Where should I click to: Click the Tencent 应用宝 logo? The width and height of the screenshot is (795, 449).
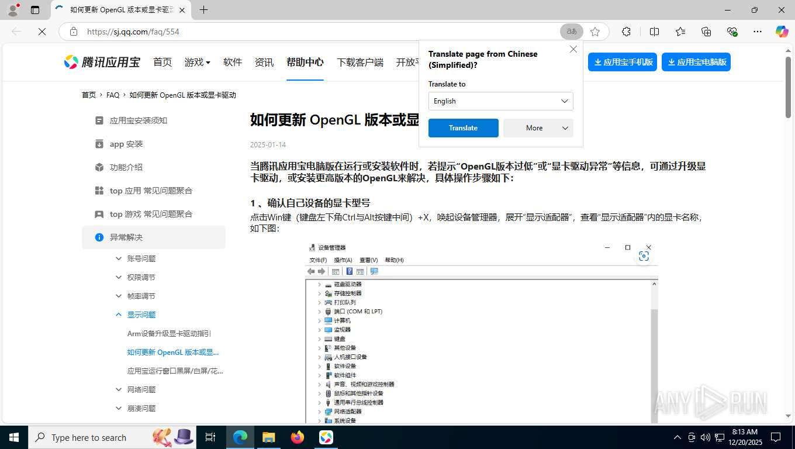pos(102,62)
